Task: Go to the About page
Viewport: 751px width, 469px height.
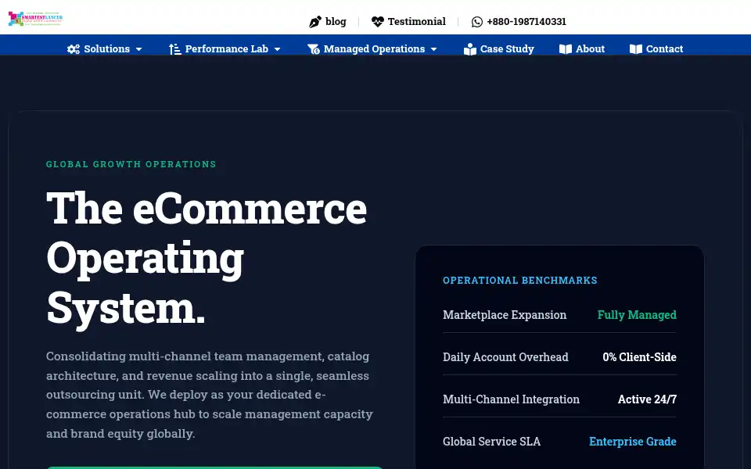Action: (590, 48)
